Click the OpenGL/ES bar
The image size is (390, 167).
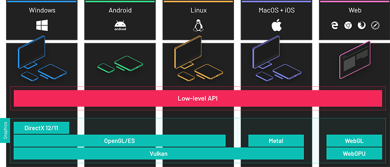120,141
